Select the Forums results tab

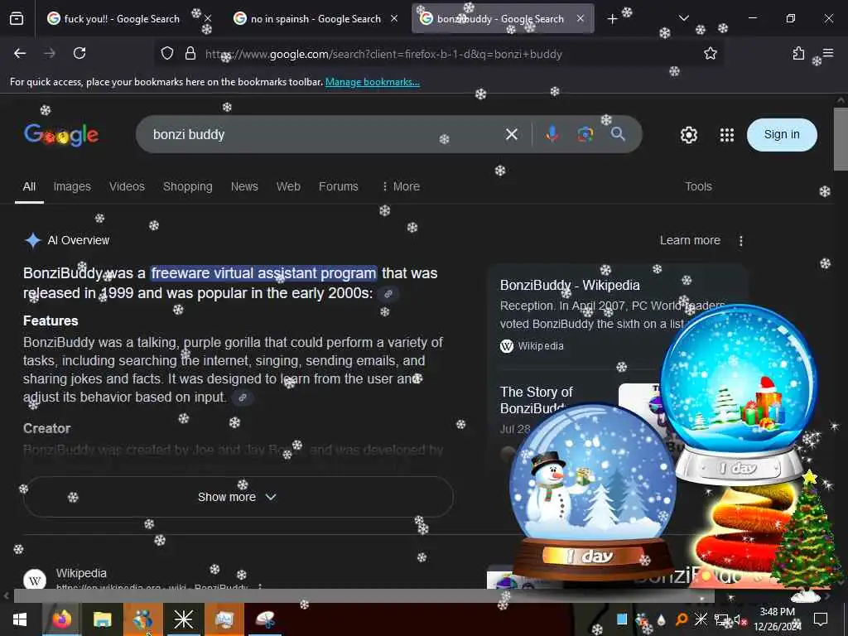tap(339, 186)
